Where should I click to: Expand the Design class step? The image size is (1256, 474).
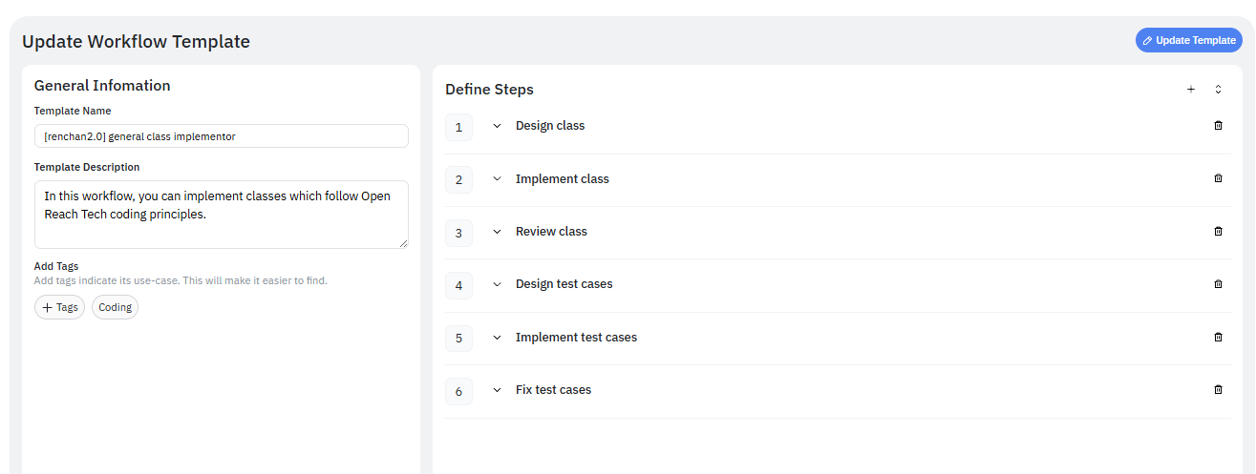[x=497, y=126]
